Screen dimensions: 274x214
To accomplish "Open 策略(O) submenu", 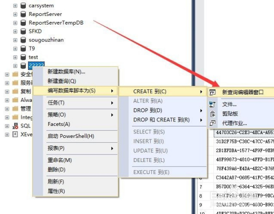I will [75, 115].
